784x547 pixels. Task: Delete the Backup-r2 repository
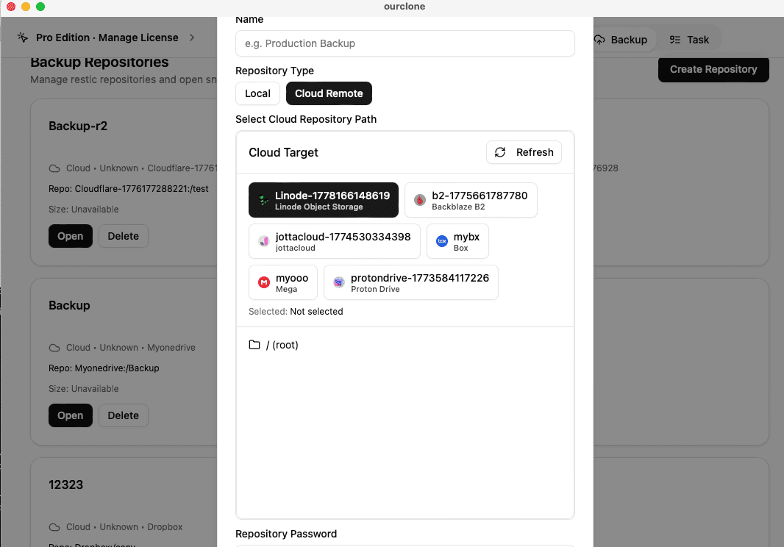click(123, 236)
